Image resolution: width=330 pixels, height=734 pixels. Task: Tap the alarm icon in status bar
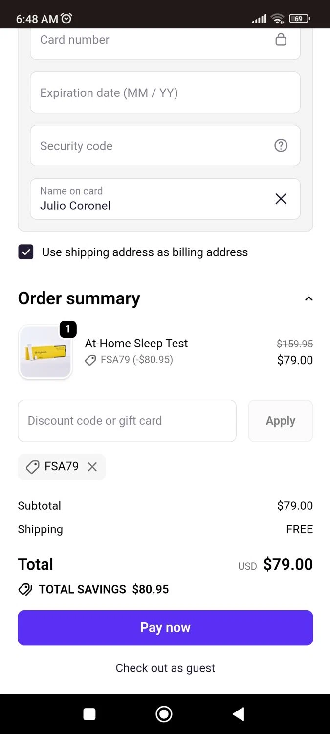click(x=66, y=19)
